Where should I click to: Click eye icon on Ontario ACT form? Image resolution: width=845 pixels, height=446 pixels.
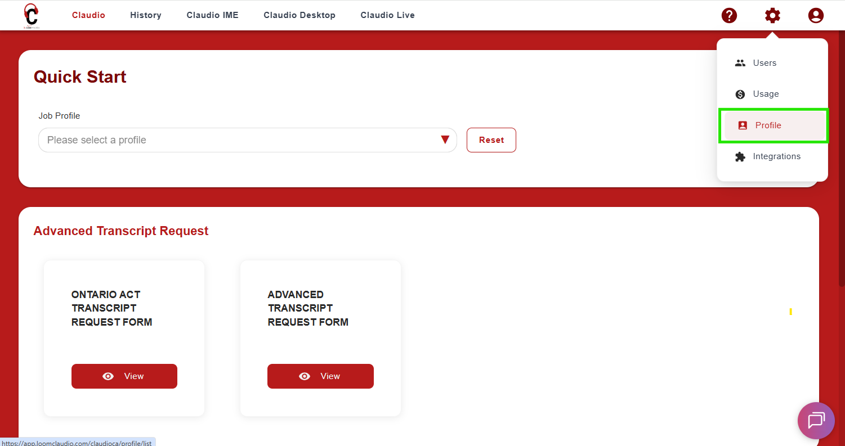click(x=108, y=376)
